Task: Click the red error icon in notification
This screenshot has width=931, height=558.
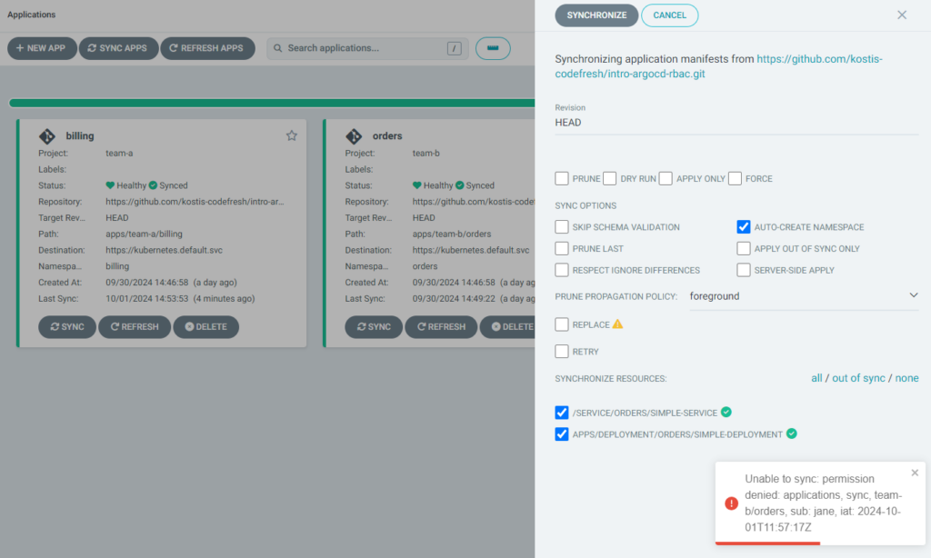Action: [731, 503]
